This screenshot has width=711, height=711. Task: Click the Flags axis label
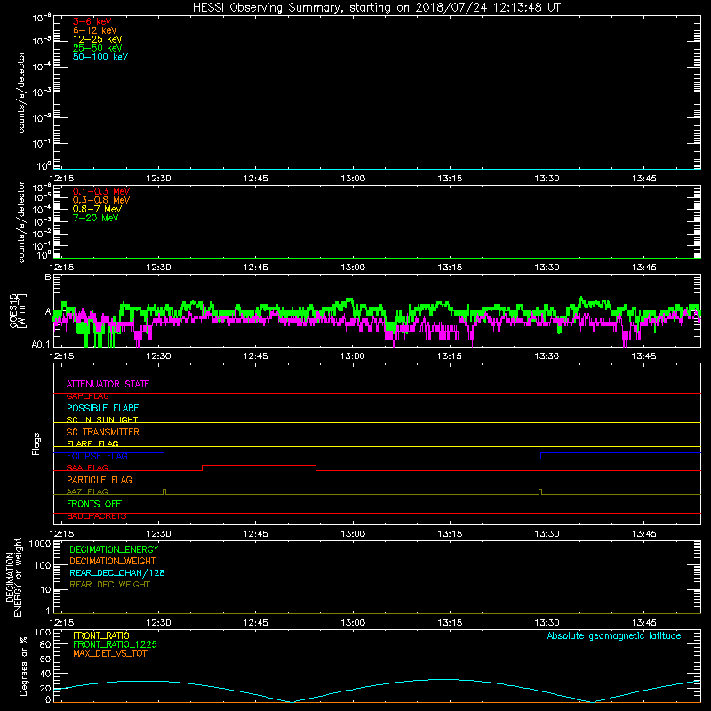tap(36, 443)
